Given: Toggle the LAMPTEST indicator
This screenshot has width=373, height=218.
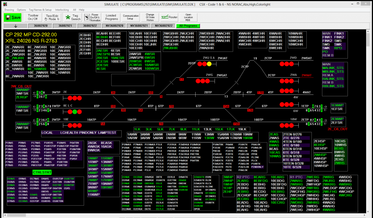Looking at the screenshot, I should [107, 133].
